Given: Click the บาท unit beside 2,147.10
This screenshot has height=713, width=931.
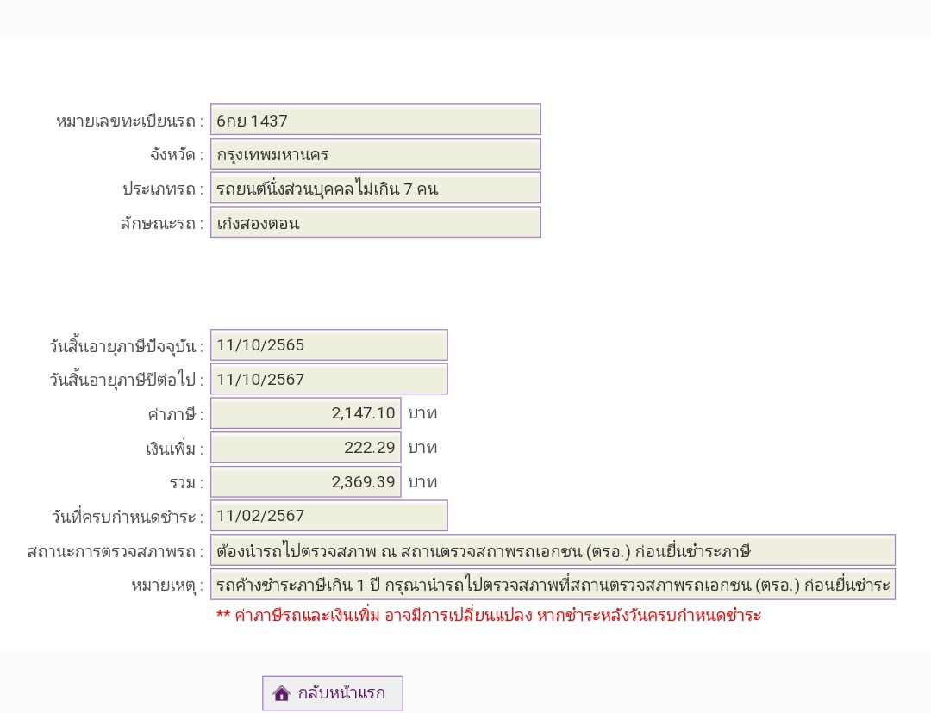Looking at the screenshot, I should [x=422, y=413].
